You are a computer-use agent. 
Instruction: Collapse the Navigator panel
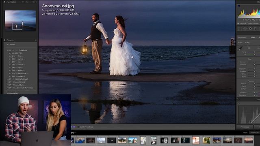click(x=4, y=2)
